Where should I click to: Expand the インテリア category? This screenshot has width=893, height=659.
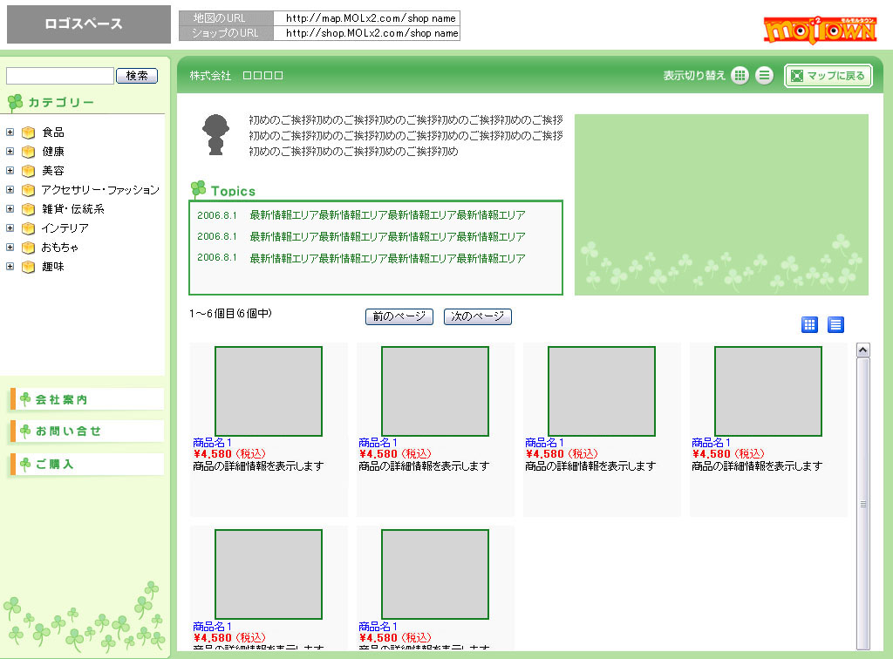pos(10,228)
